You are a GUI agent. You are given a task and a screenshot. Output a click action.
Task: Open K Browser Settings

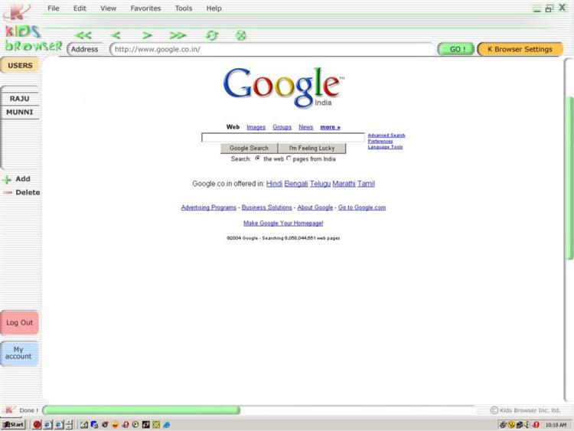[x=520, y=49]
